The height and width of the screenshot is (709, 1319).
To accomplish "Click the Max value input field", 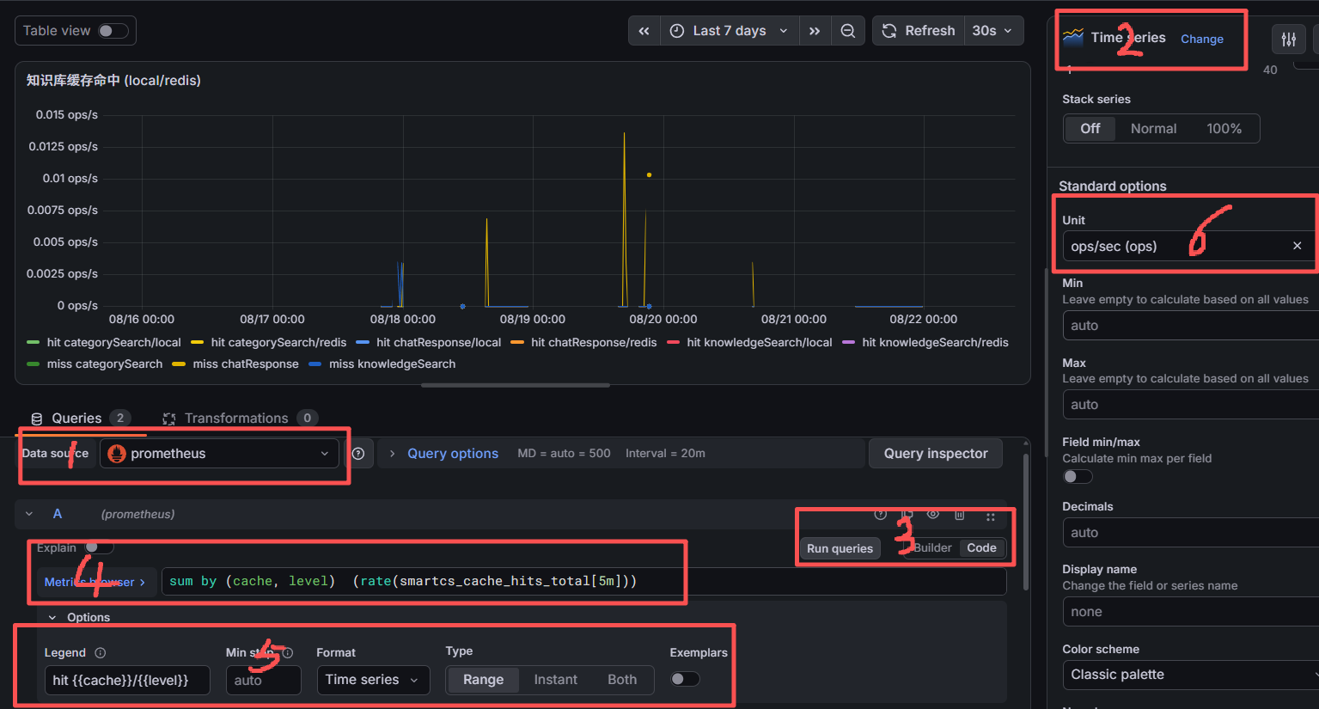I will [x=1190, y=405].
